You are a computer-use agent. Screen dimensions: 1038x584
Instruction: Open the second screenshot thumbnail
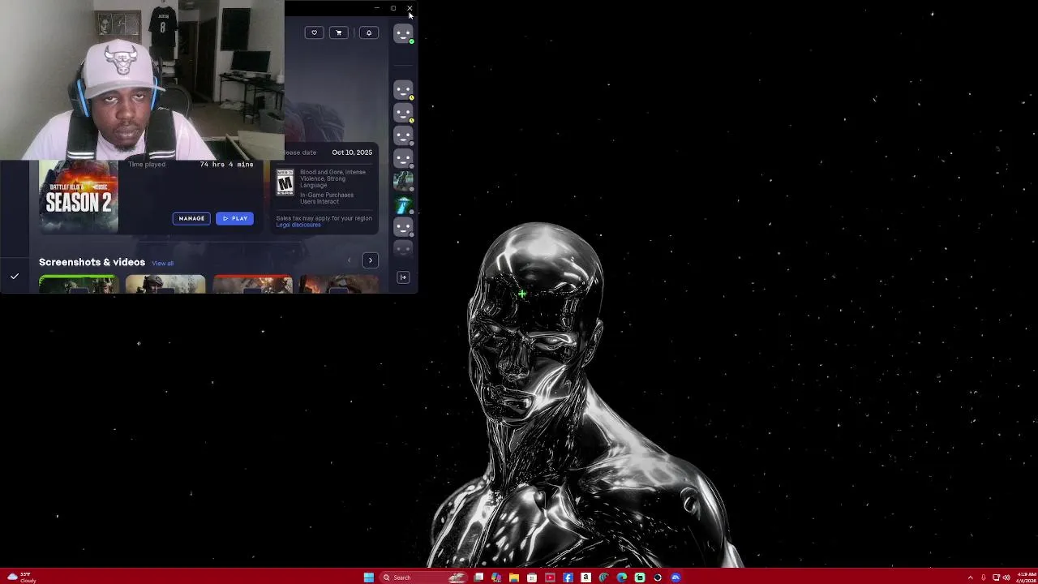[165, 284]
